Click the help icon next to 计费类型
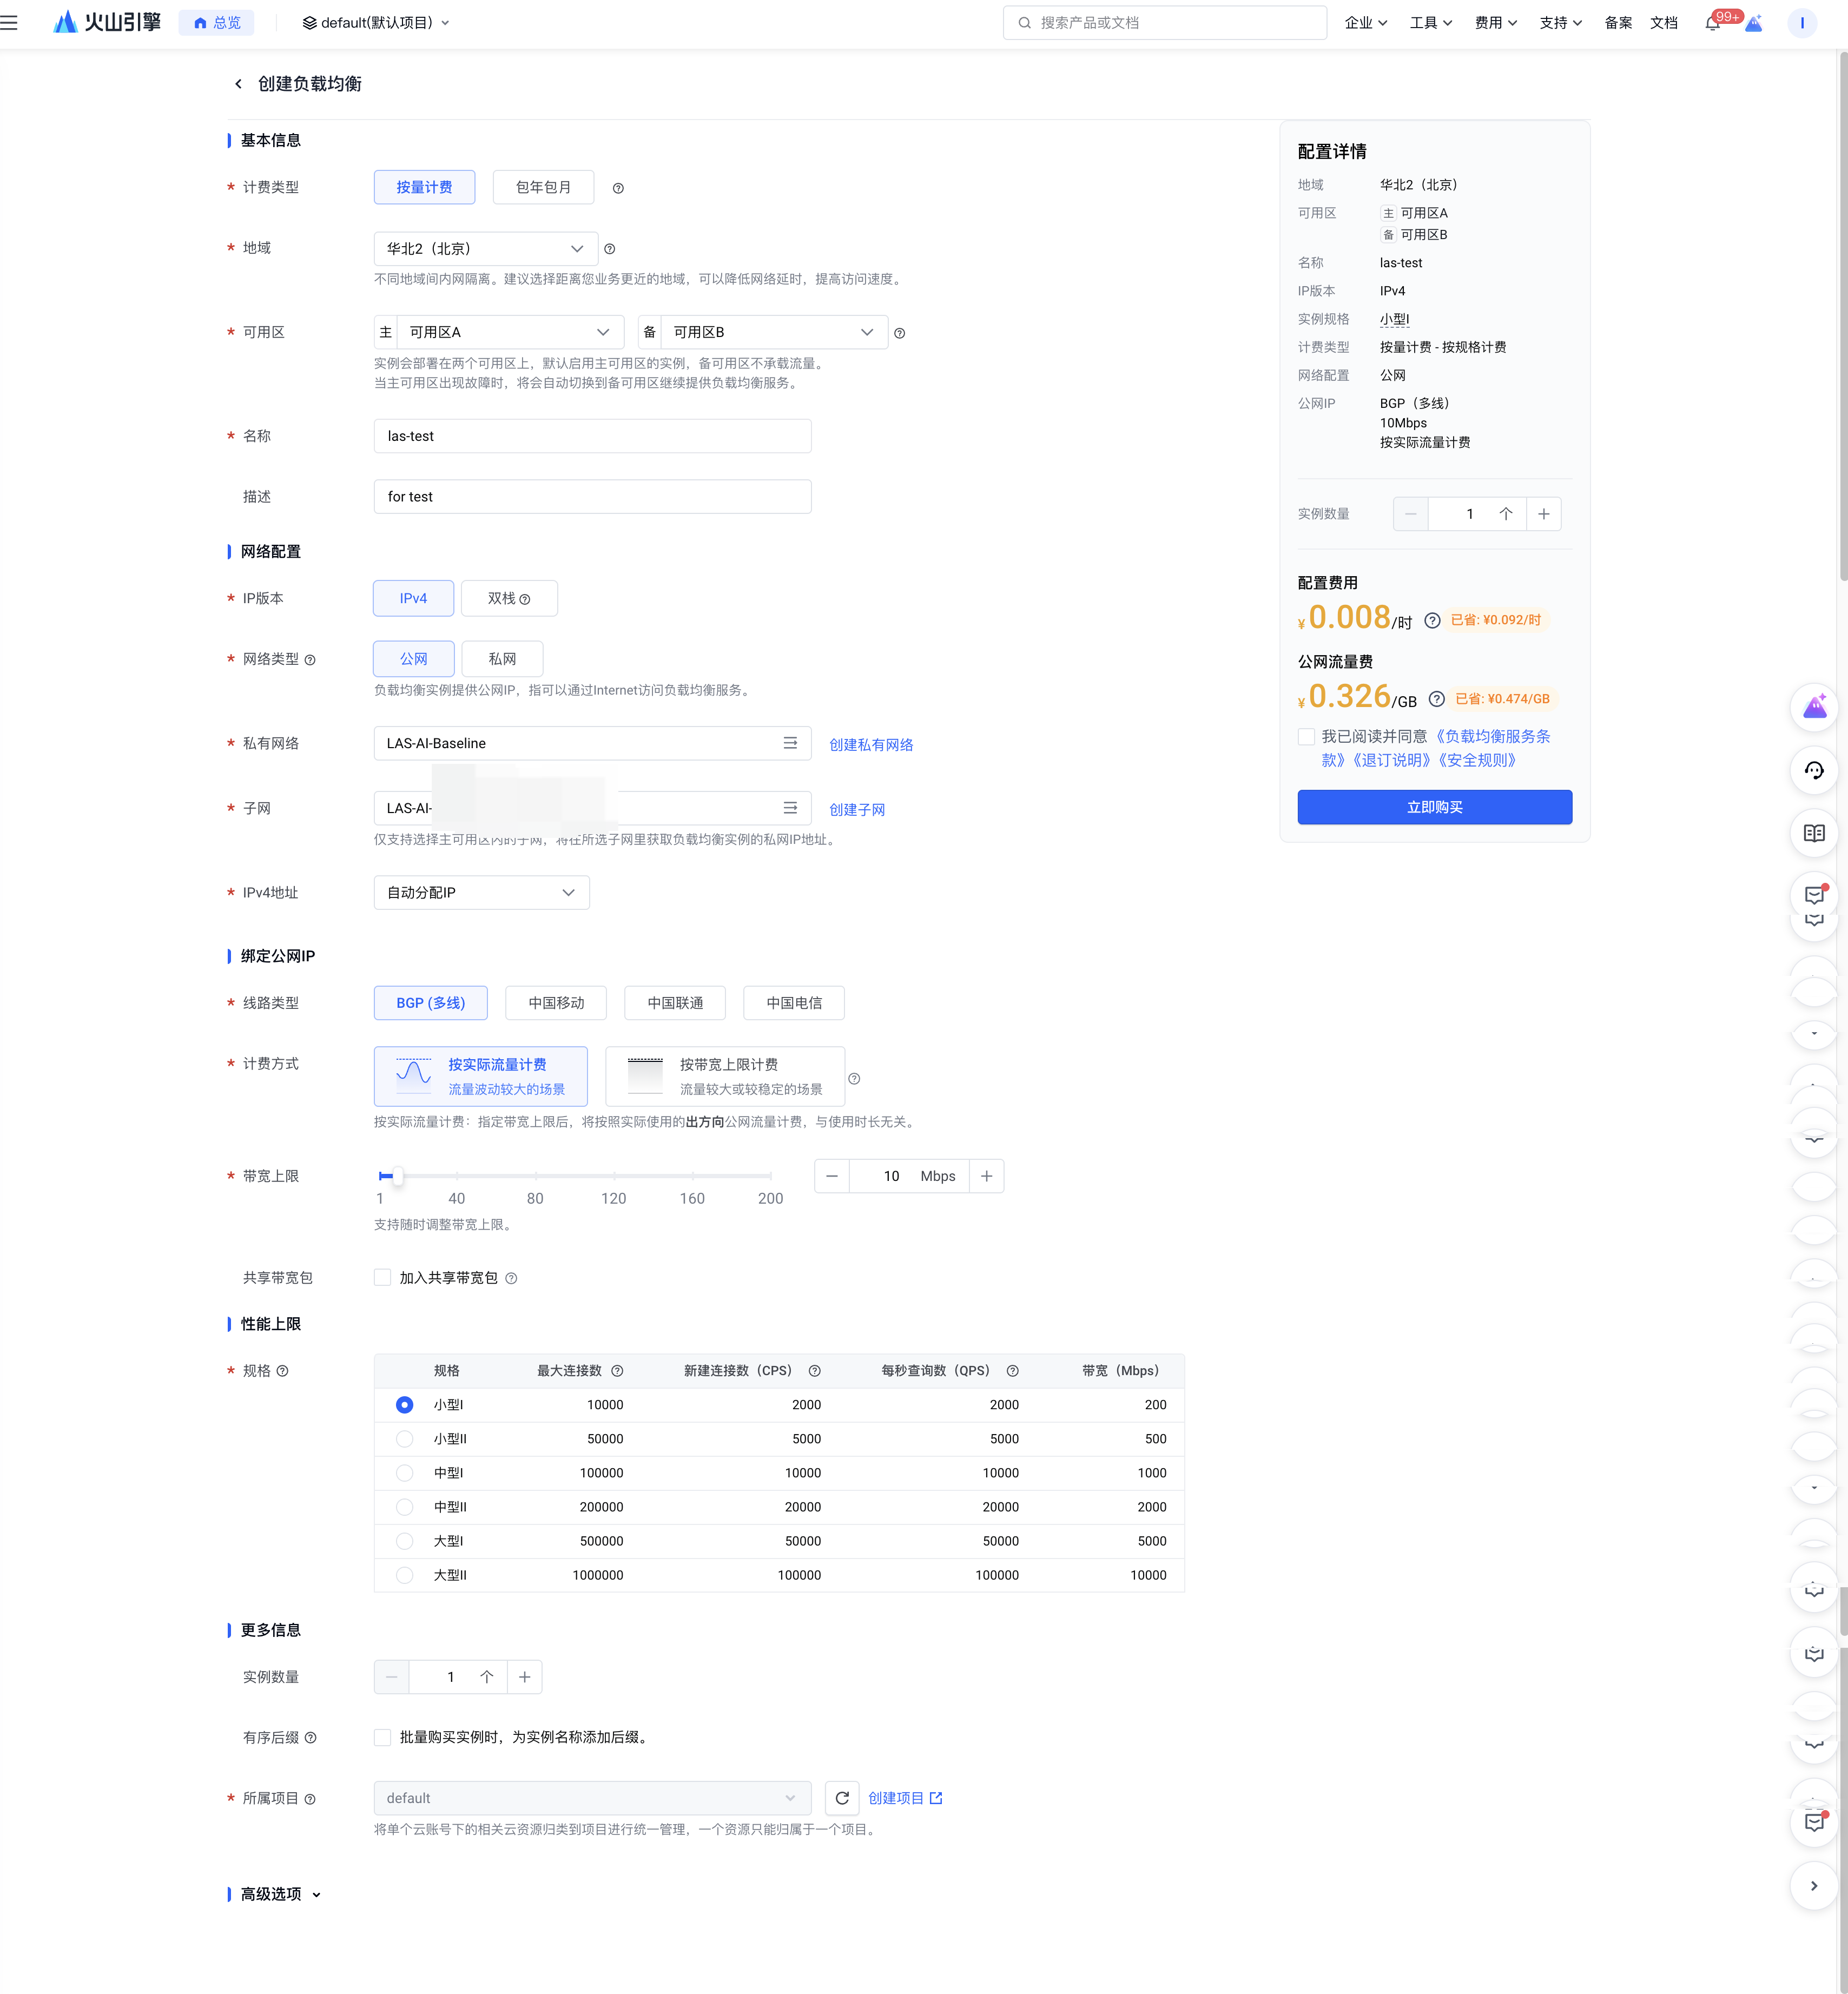This screenshot has width=1848, height=1994. [x=618, y=188]
